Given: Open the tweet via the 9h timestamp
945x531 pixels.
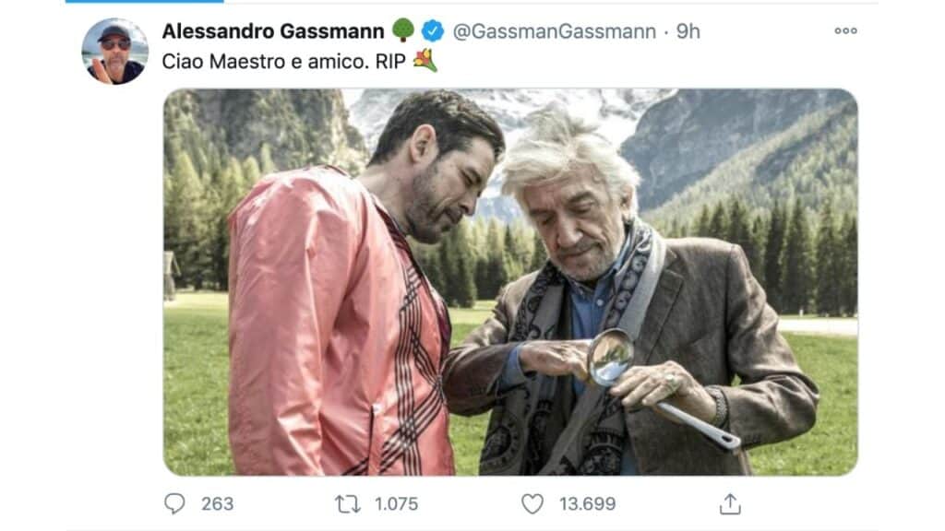Looking at the screenshot, I should coord(688,31).
